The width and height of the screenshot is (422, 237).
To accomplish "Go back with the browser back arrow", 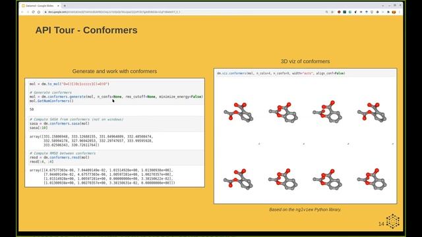I will [x=22, y=12].
